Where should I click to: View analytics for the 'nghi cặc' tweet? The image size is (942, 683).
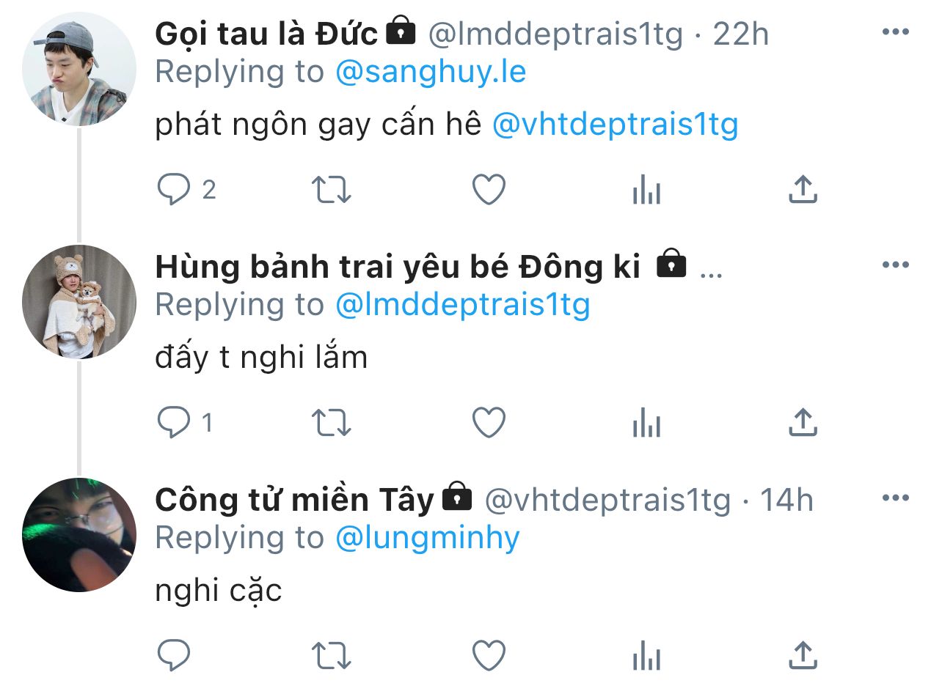[646, 654]
